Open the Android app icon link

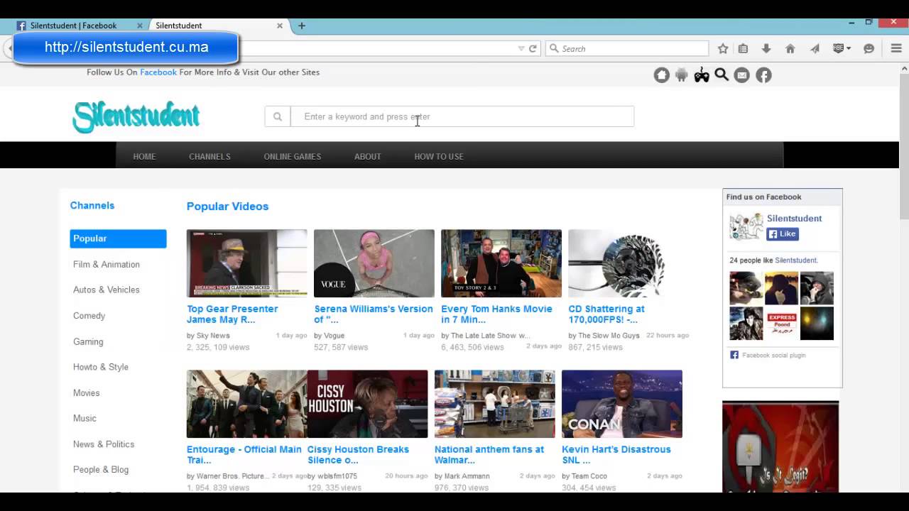click(682, 75)
